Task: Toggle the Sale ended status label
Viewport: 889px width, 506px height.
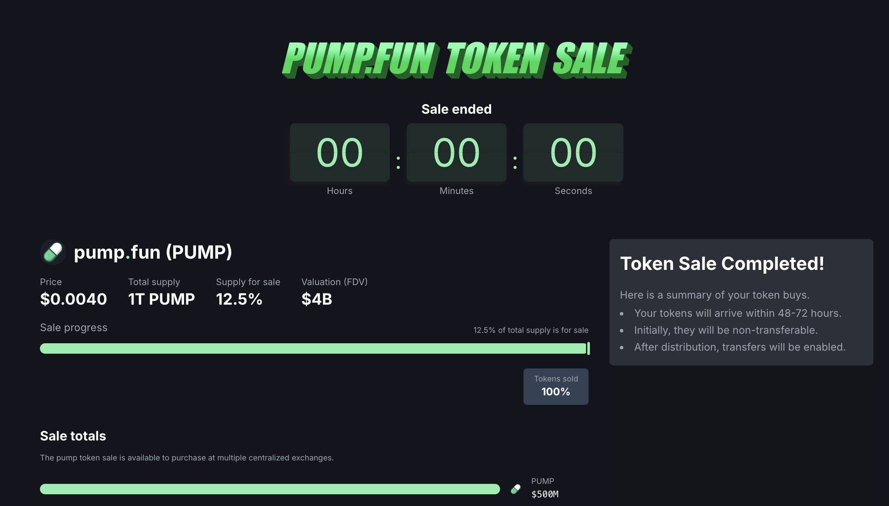Action: [456, 109]
